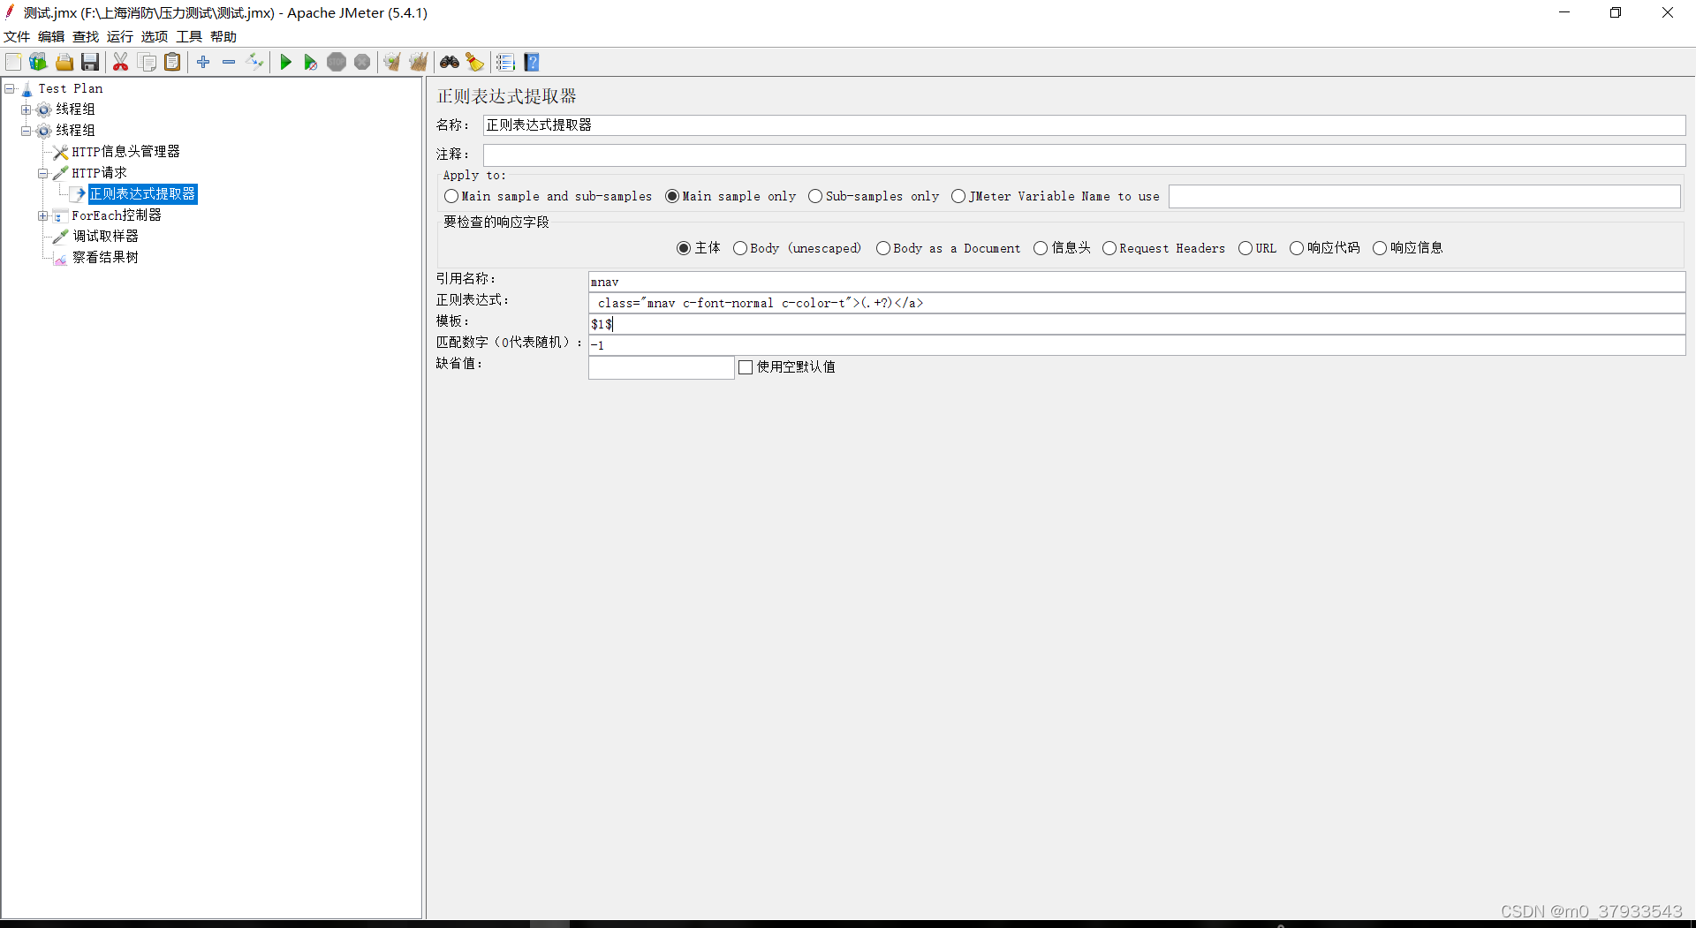The height and width of the screenshot is (928, 1696).
Task: Click the 匹配数字 field showing -1
Action: [1137, 345]
